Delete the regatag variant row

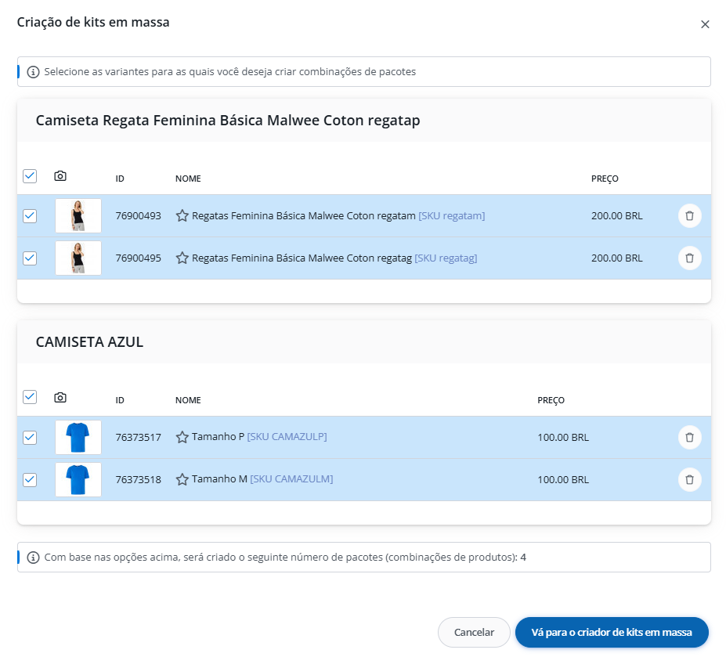coord(689,258)
